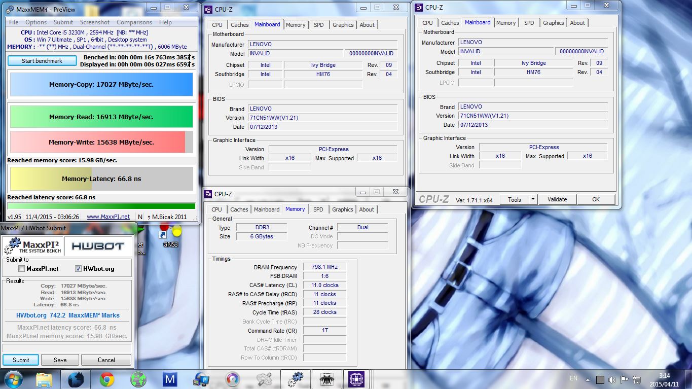Open MaxxMEM Submit menu
692x389 pixels.
(x=63, y=22)
